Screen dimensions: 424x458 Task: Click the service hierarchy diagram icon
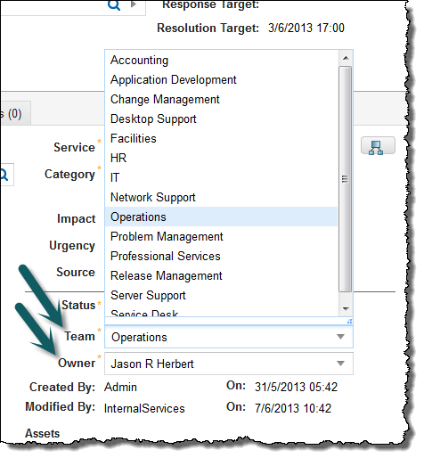pyautogui.click(x=378, y=145)
